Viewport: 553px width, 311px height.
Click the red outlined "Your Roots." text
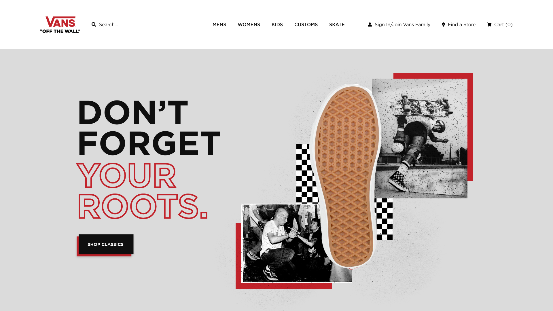[x=142, y=191]
